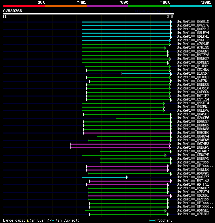Select the UniRef100_B9GUS7 label
The width and height of the screenshot is (215, 223).
coord(193,121)
